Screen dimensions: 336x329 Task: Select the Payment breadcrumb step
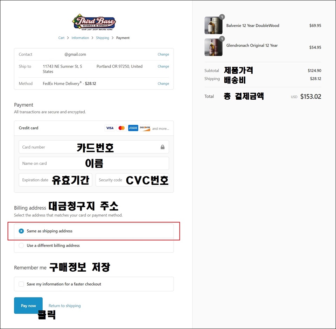pyautogui.click(x=123, y=38)
